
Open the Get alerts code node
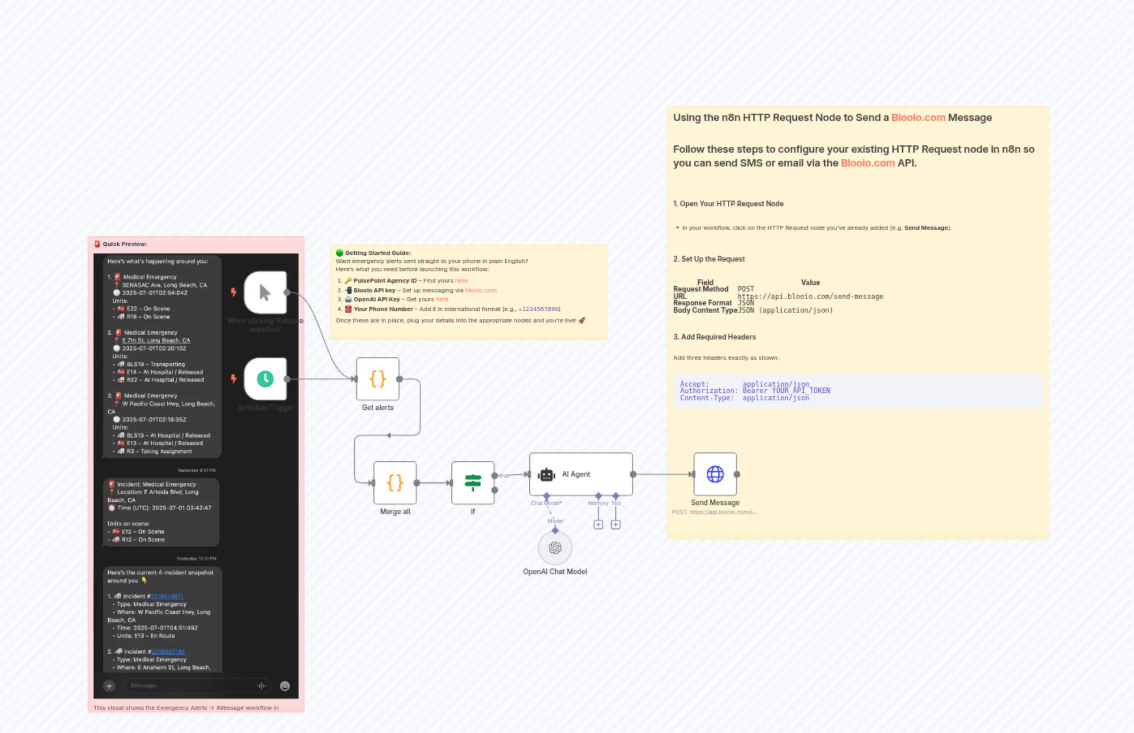tap(377, 379)
